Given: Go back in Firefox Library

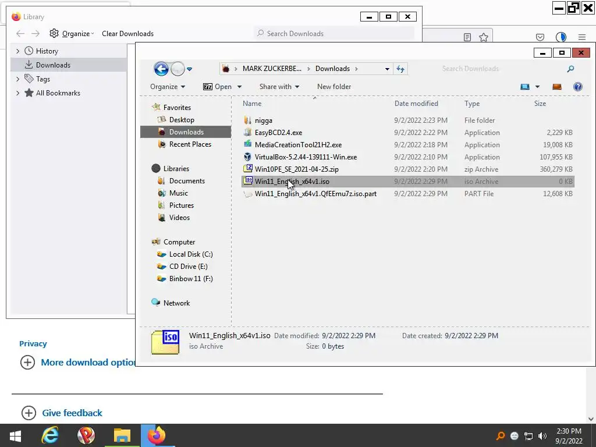Looking at the screenshot, I should (x=20, y=33).
